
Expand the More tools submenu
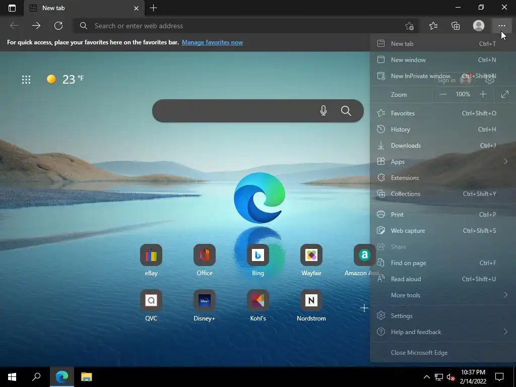443,295
